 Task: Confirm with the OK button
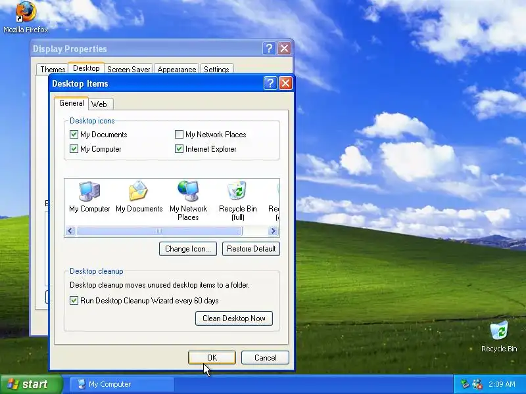212,357
